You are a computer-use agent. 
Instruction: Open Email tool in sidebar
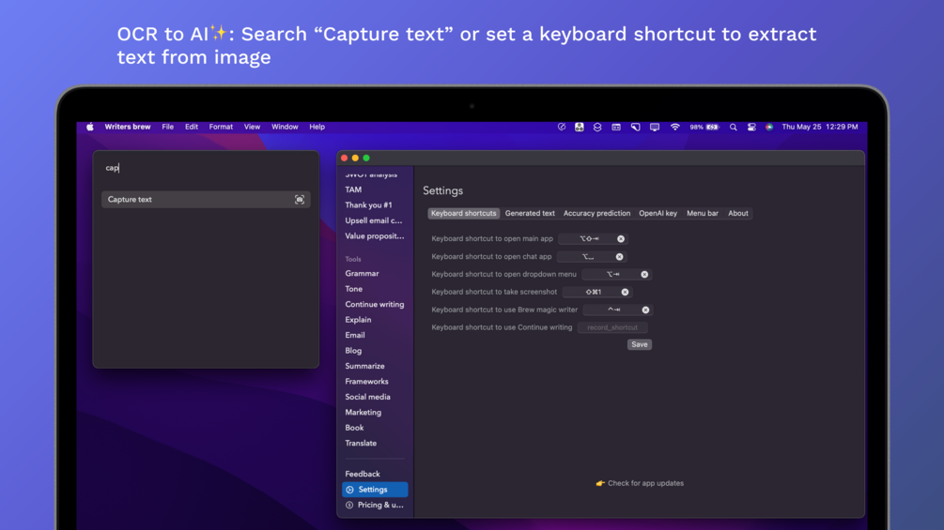(x=355, y=335)
